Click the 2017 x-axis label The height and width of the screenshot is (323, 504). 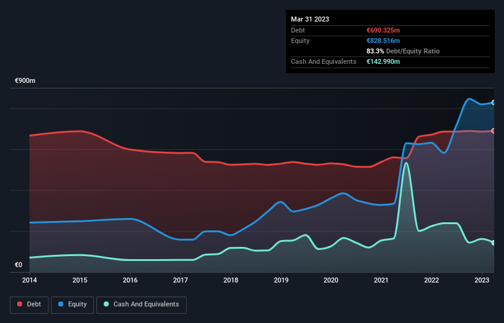pyautogui.click(x=180, y=280)
